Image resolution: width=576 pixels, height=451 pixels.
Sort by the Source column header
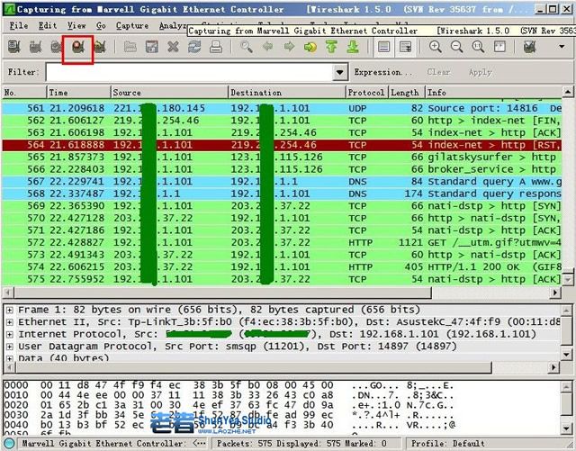[169, 92]
